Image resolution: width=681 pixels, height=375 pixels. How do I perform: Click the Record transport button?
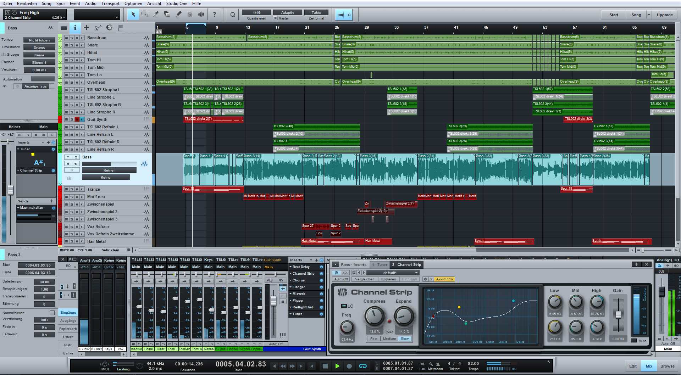click(349, 366)
